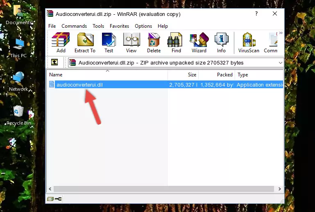This screenshot has height=212, width=315.
Task: Click the Application extension type cell
Action: tap(260, 85)
